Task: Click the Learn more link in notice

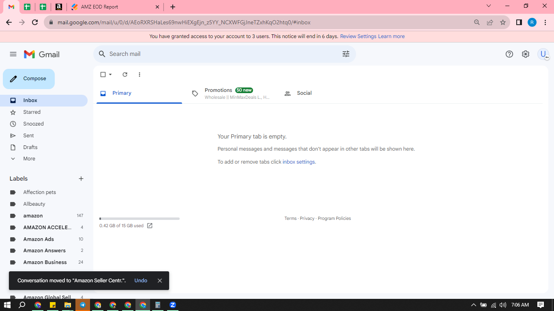Action: tap(391, 36)
